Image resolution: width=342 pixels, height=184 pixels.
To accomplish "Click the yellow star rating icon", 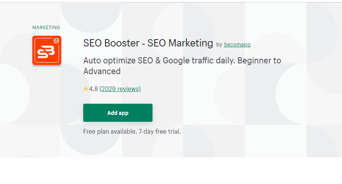I will [85, 89].
